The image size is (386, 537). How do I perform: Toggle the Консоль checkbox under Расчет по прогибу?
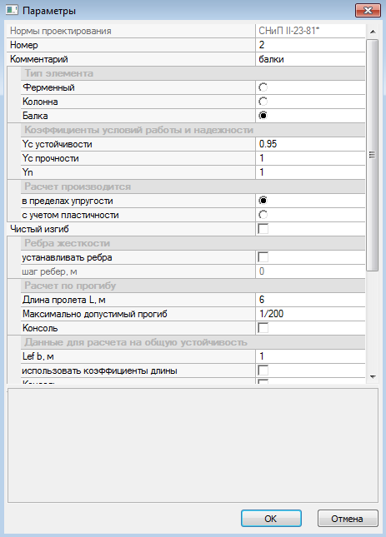263,328
